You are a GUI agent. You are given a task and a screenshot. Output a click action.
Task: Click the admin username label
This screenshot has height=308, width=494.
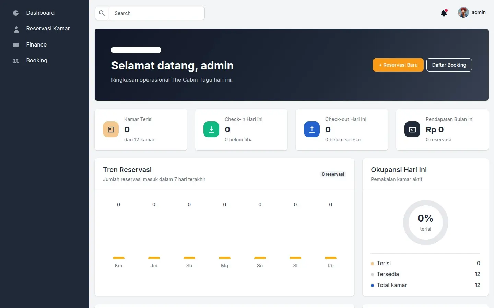tap(479, 12)
